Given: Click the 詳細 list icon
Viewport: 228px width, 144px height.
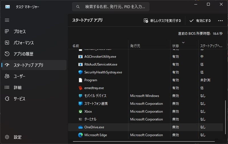Looking at the screenshot, I should (x=7, y=87).
